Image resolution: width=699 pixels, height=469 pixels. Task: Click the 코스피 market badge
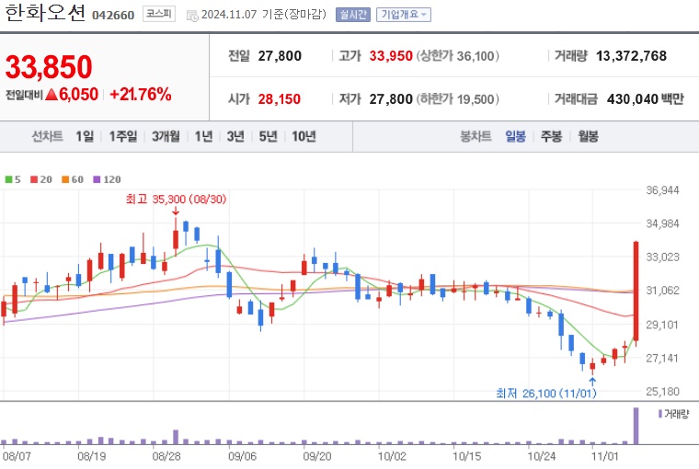tap(159, 15)
